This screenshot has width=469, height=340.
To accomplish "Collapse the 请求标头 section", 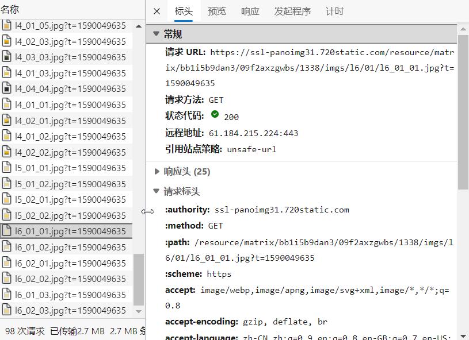I will point(157,191).
